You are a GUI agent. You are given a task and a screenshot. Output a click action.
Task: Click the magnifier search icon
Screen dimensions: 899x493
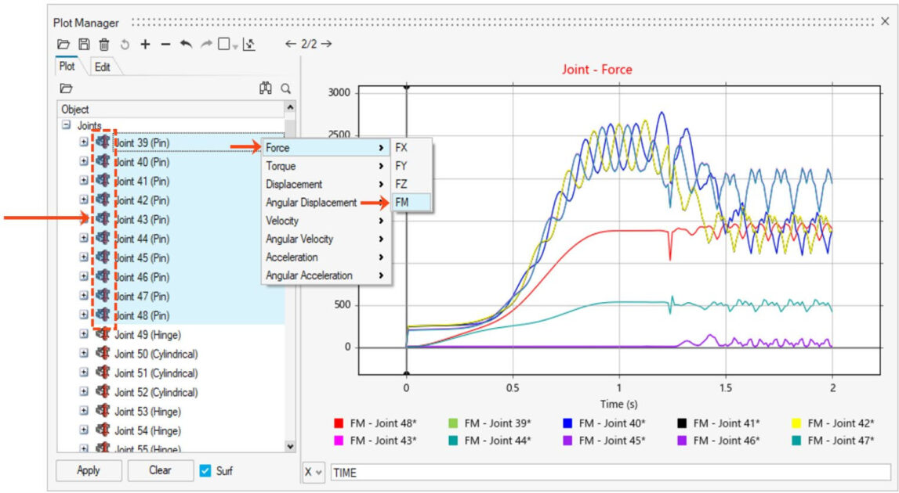pyautogui.click(x=286, y=88)
